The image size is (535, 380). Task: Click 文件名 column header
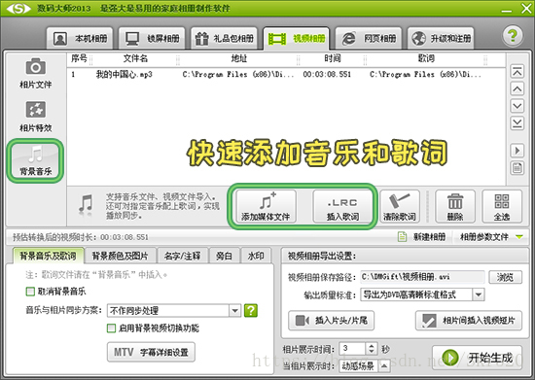point(135,58)
